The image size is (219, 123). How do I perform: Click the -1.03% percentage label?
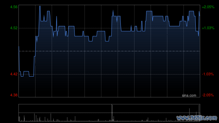point(208,74)
